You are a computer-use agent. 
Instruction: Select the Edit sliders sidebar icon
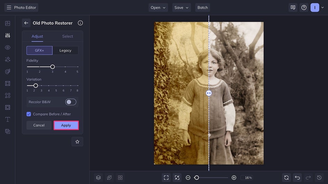tap(8, 35)
